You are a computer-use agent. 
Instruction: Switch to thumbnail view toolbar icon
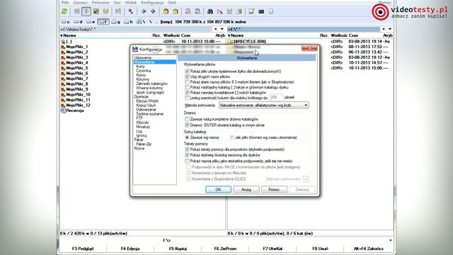click(x=96, y=11)
